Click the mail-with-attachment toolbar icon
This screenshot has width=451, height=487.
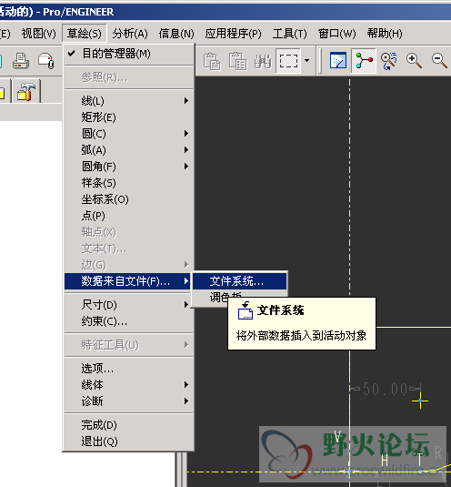(45, 61)
